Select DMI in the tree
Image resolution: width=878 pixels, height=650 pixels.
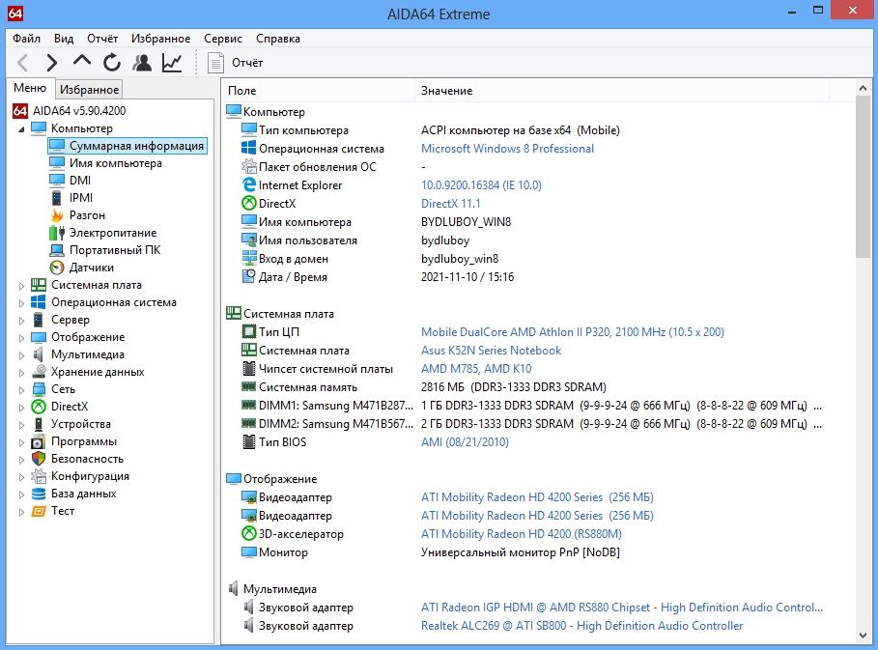[80, 181]
